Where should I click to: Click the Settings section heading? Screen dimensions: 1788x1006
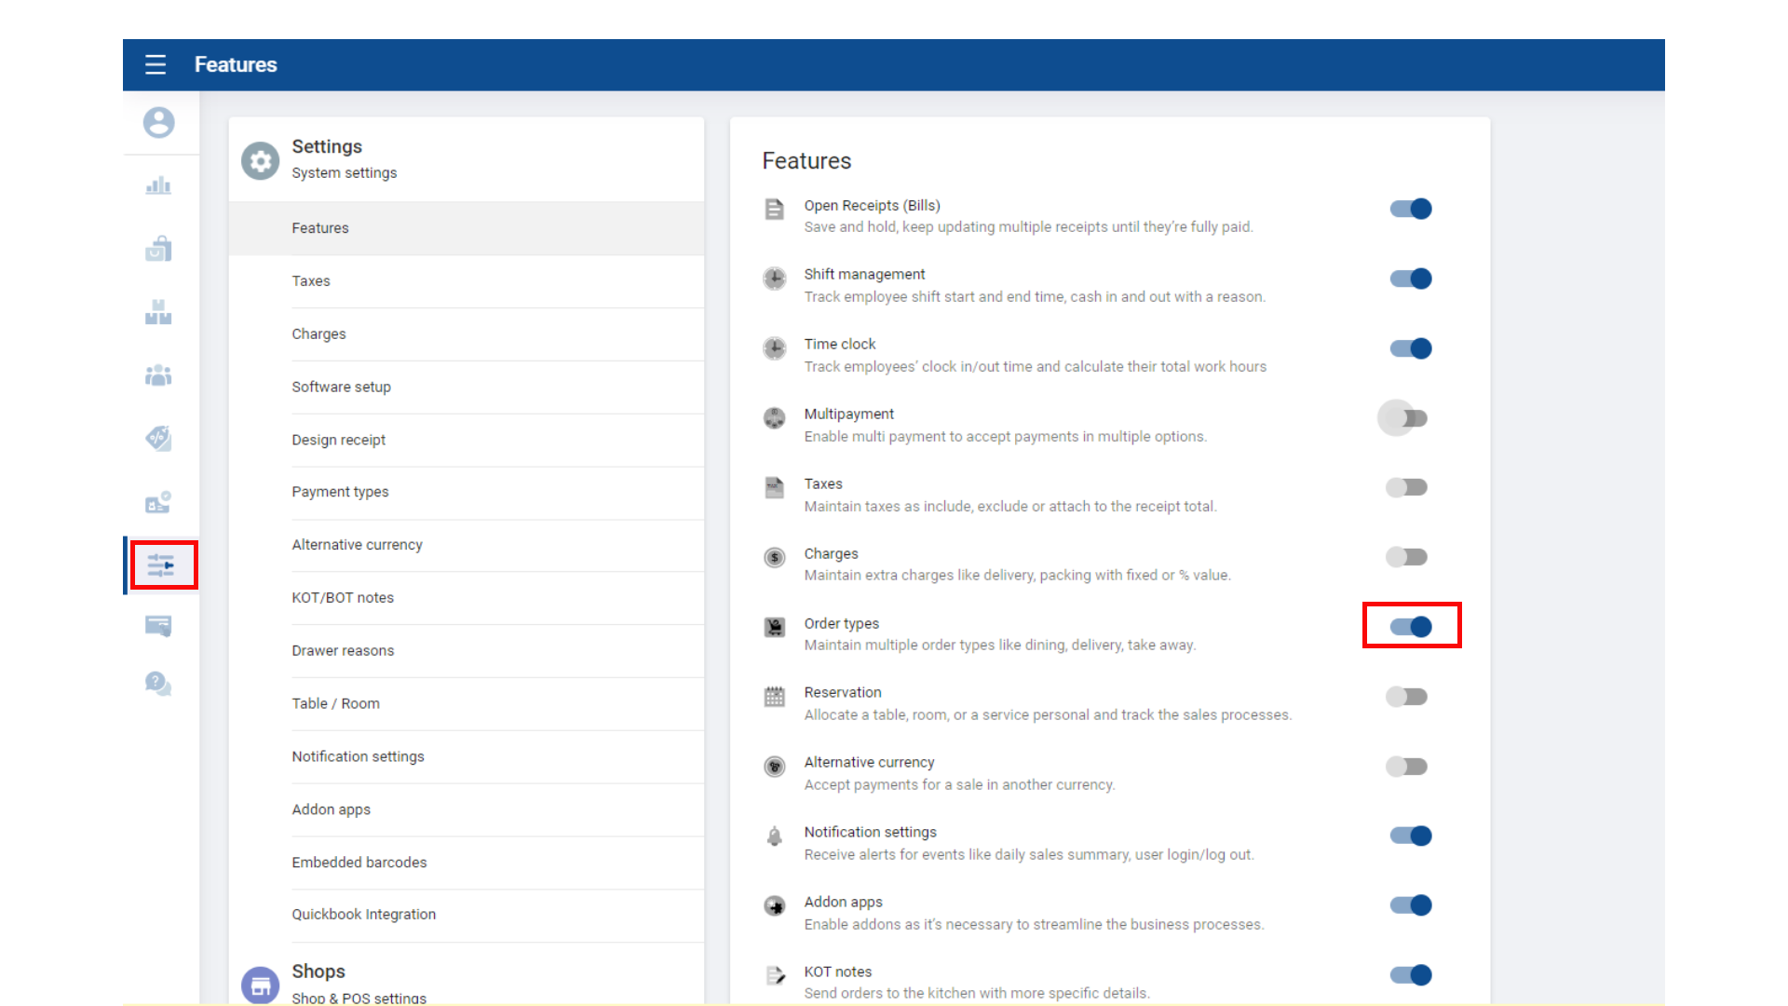coord(327,147)
